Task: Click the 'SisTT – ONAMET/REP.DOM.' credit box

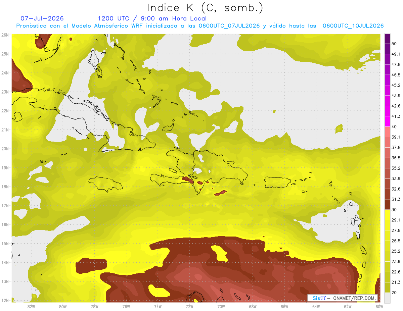Action: (x=342, y=298)
